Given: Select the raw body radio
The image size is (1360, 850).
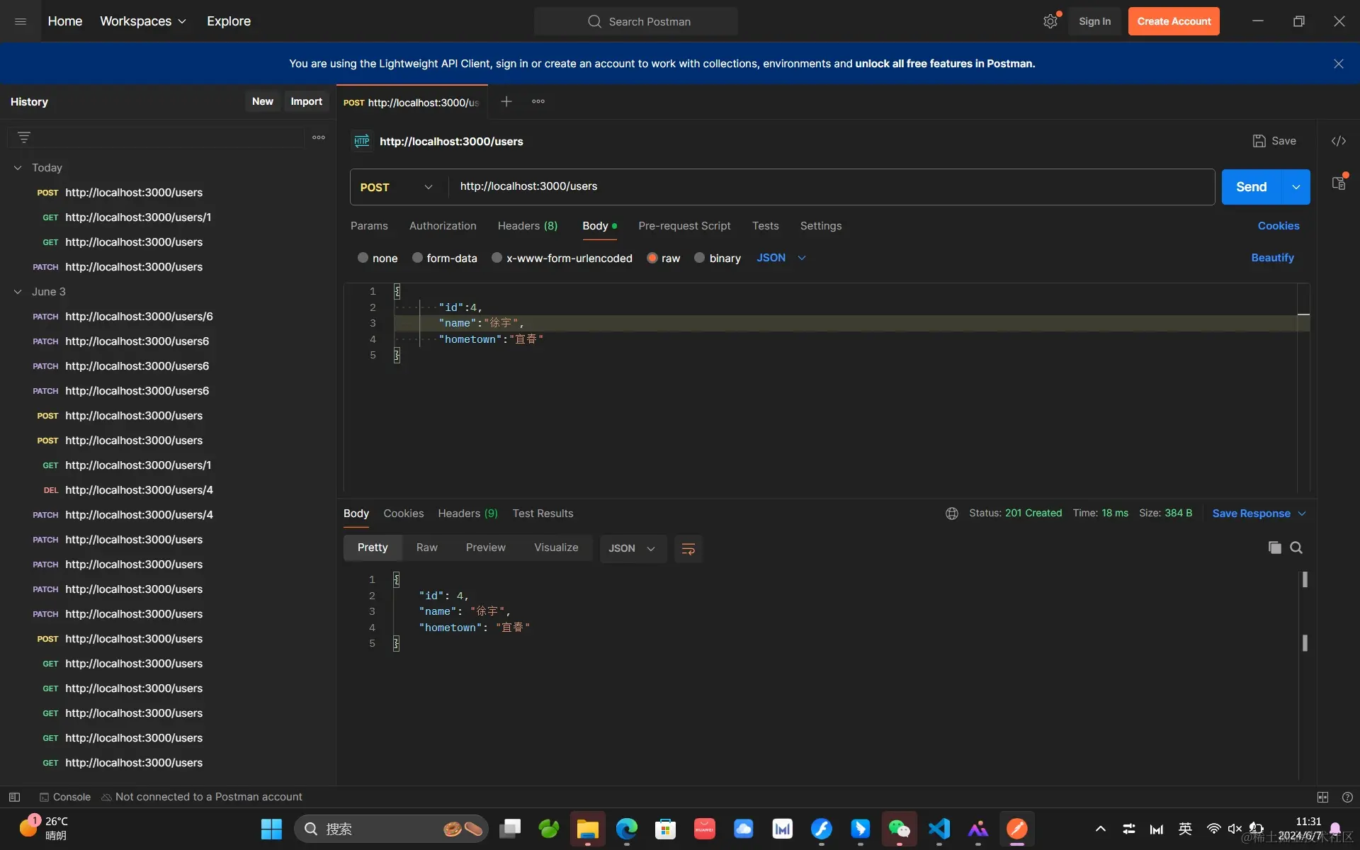Looking at the screenshot, I should [x=652, y=258].
